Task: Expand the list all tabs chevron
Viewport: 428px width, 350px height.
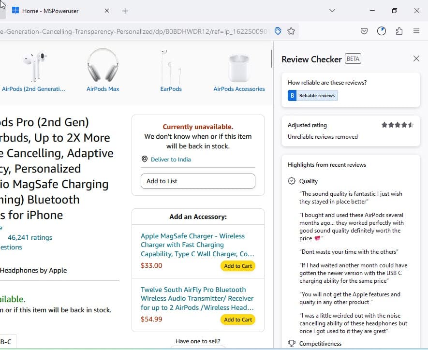Action: pos(332,11)
